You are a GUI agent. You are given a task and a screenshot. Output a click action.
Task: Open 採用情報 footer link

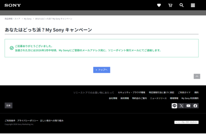125,98
